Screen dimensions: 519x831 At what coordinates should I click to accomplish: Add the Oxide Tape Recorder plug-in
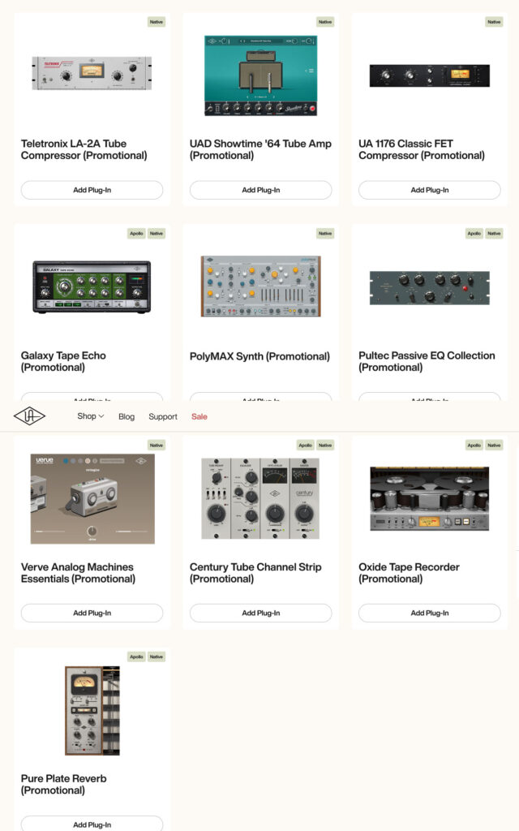(430, 613)
